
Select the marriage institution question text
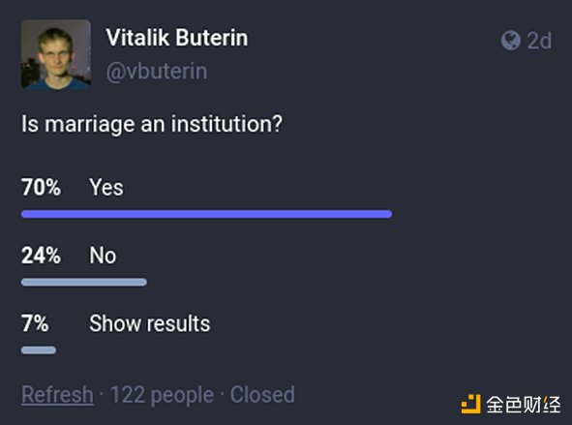point(152,124)
